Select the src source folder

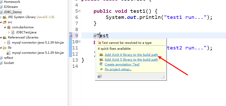(x=10, y=22)
